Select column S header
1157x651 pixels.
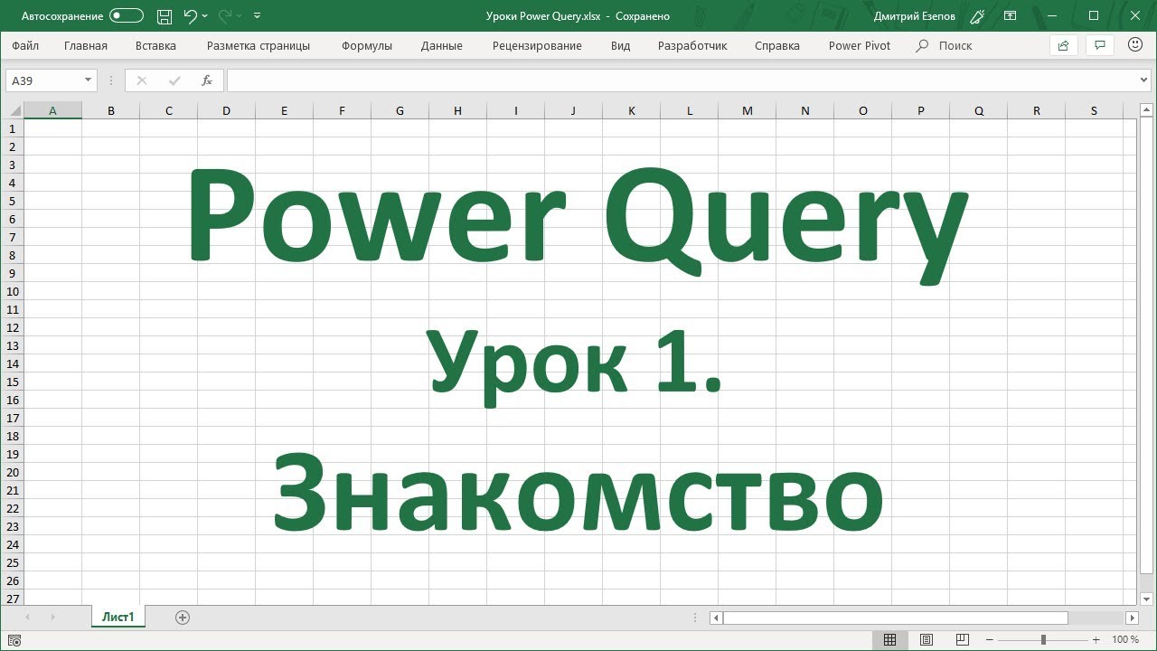1094,111
